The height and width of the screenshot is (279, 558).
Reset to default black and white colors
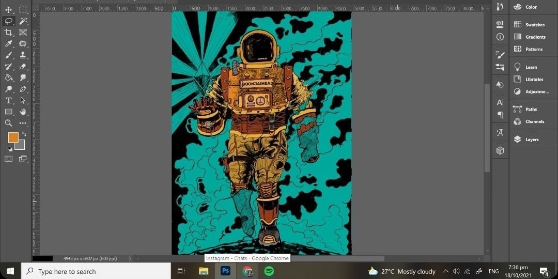tap(10, 149)
